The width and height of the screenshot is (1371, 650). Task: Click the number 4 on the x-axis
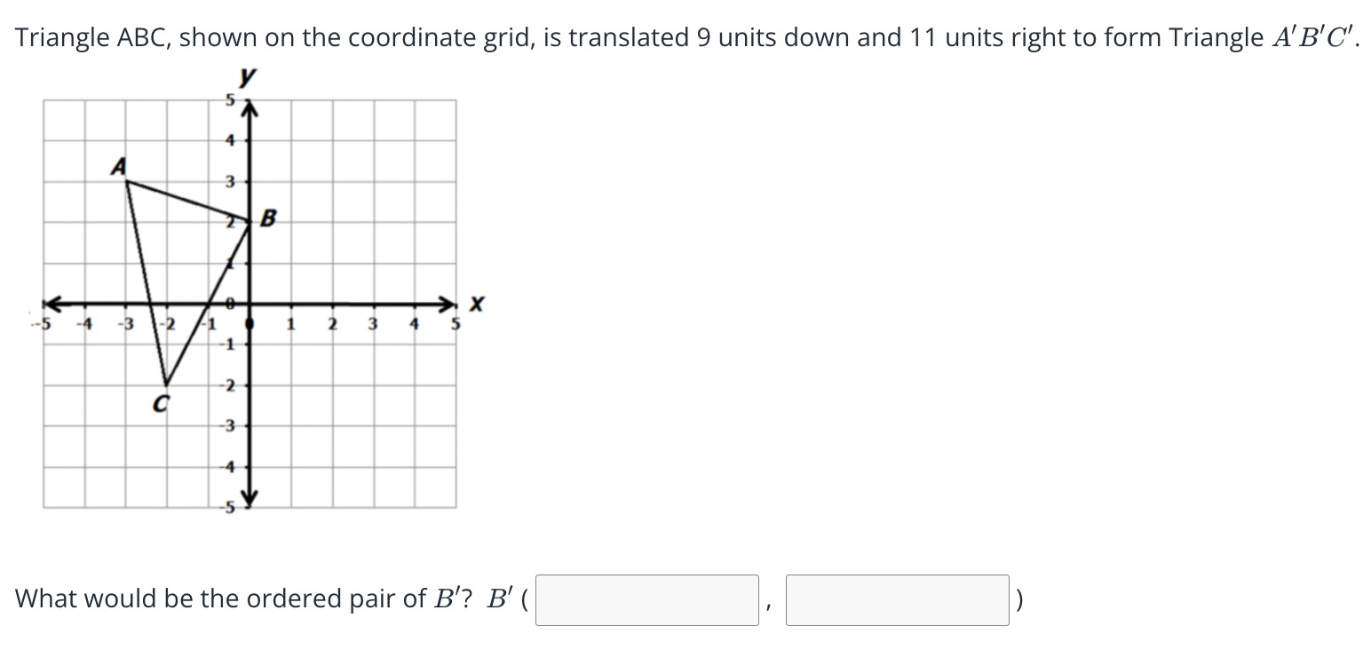click(414, 324)
